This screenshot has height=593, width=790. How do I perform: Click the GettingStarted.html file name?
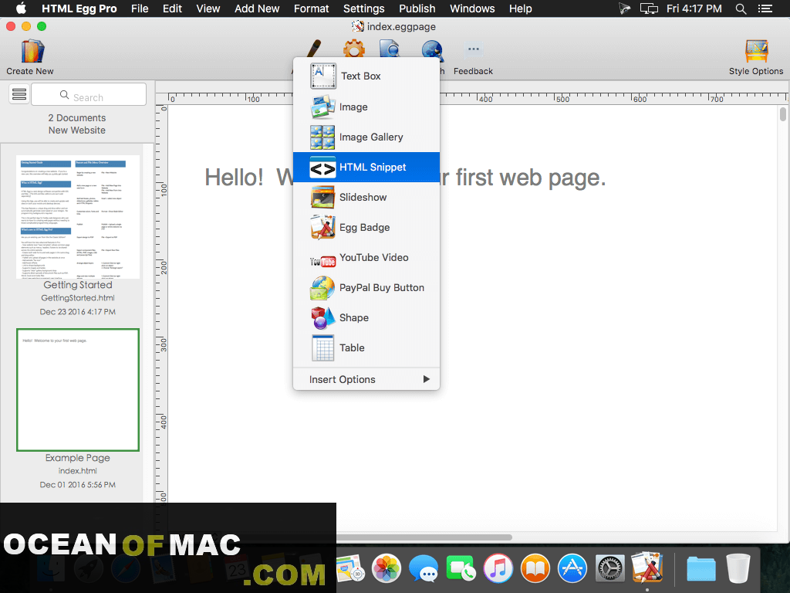[x=78, y=298]
